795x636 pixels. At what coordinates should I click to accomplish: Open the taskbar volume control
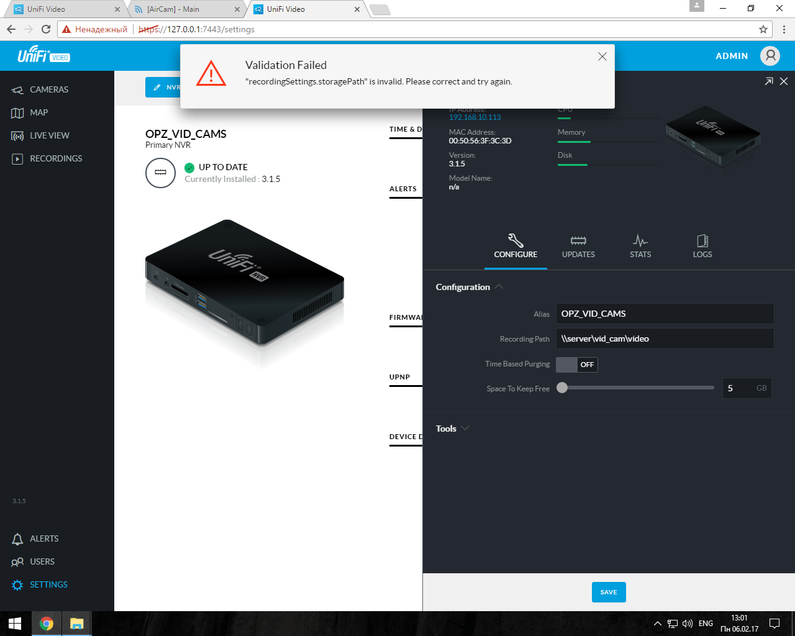687,624
